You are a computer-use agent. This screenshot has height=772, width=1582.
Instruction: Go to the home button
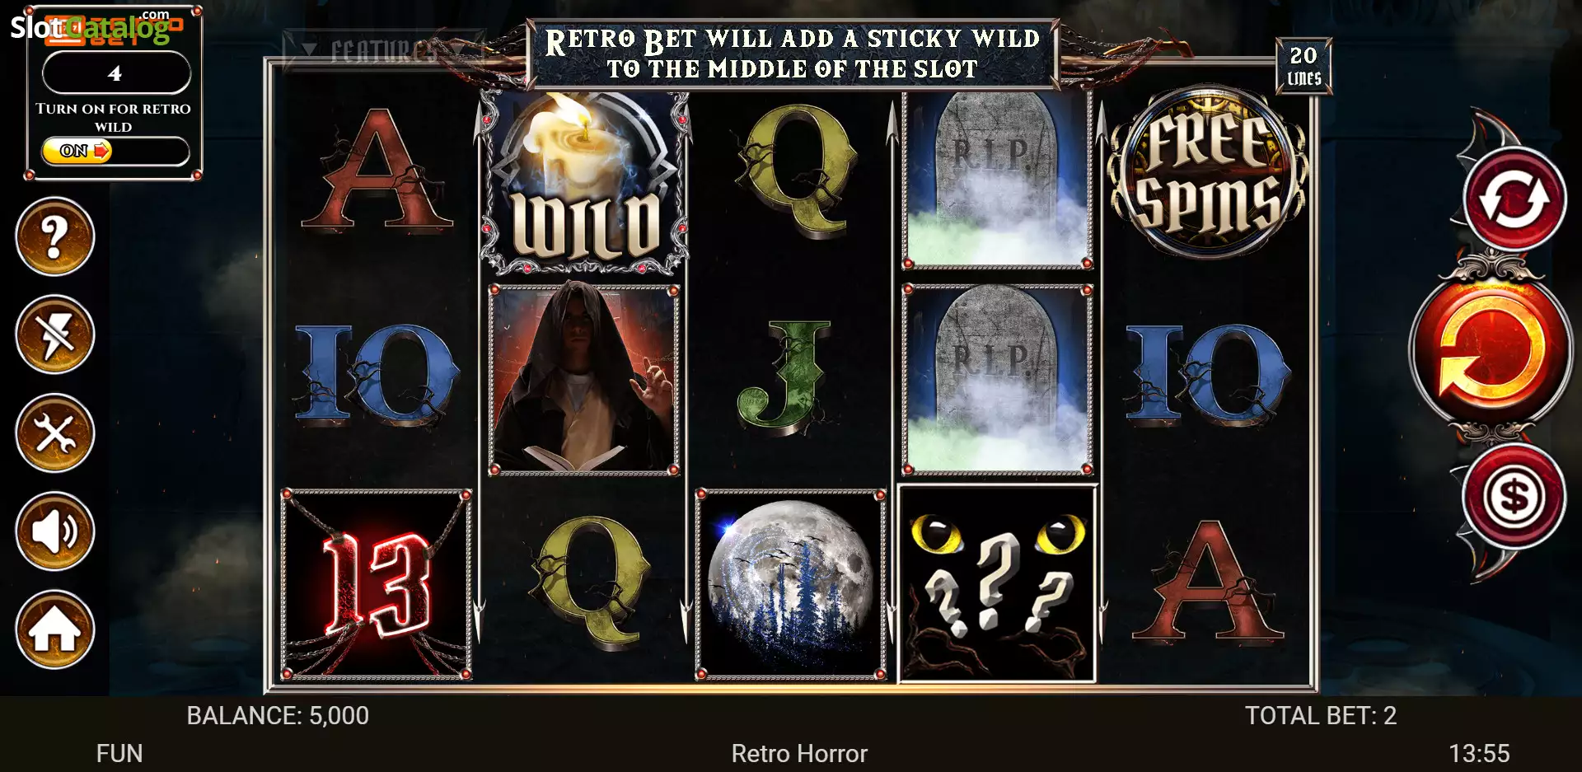coord(55,629)
